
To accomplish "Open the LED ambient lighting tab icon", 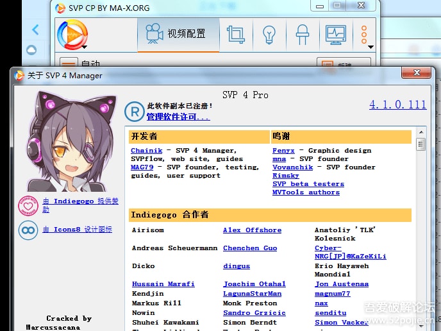I will (x=303, y=35).
